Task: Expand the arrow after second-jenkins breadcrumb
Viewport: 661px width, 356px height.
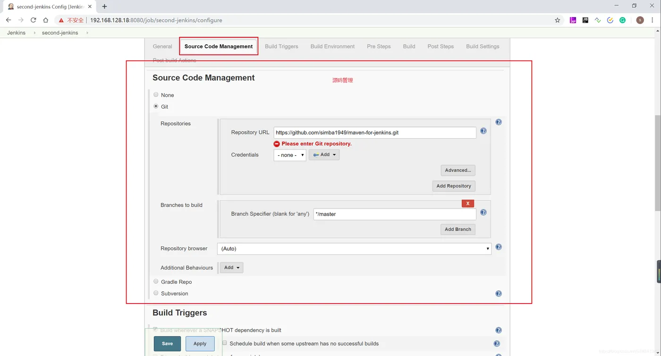Action: click(x=87, y=33)
